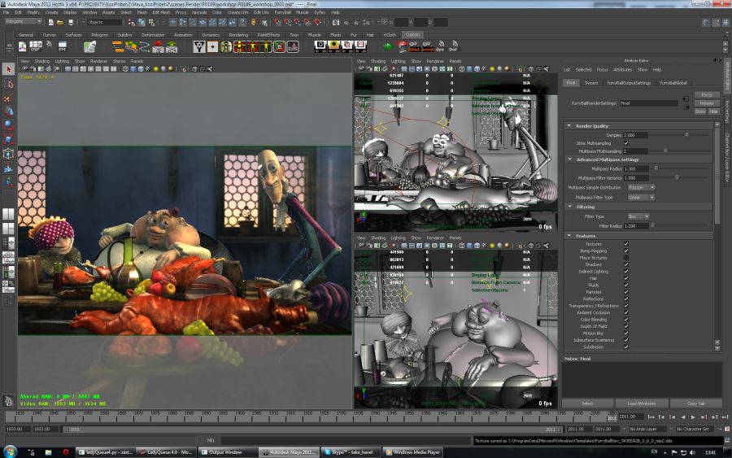Open the Create UVs menu
The width and height of the screenshot is (732, 458).
tap(237, 12)
